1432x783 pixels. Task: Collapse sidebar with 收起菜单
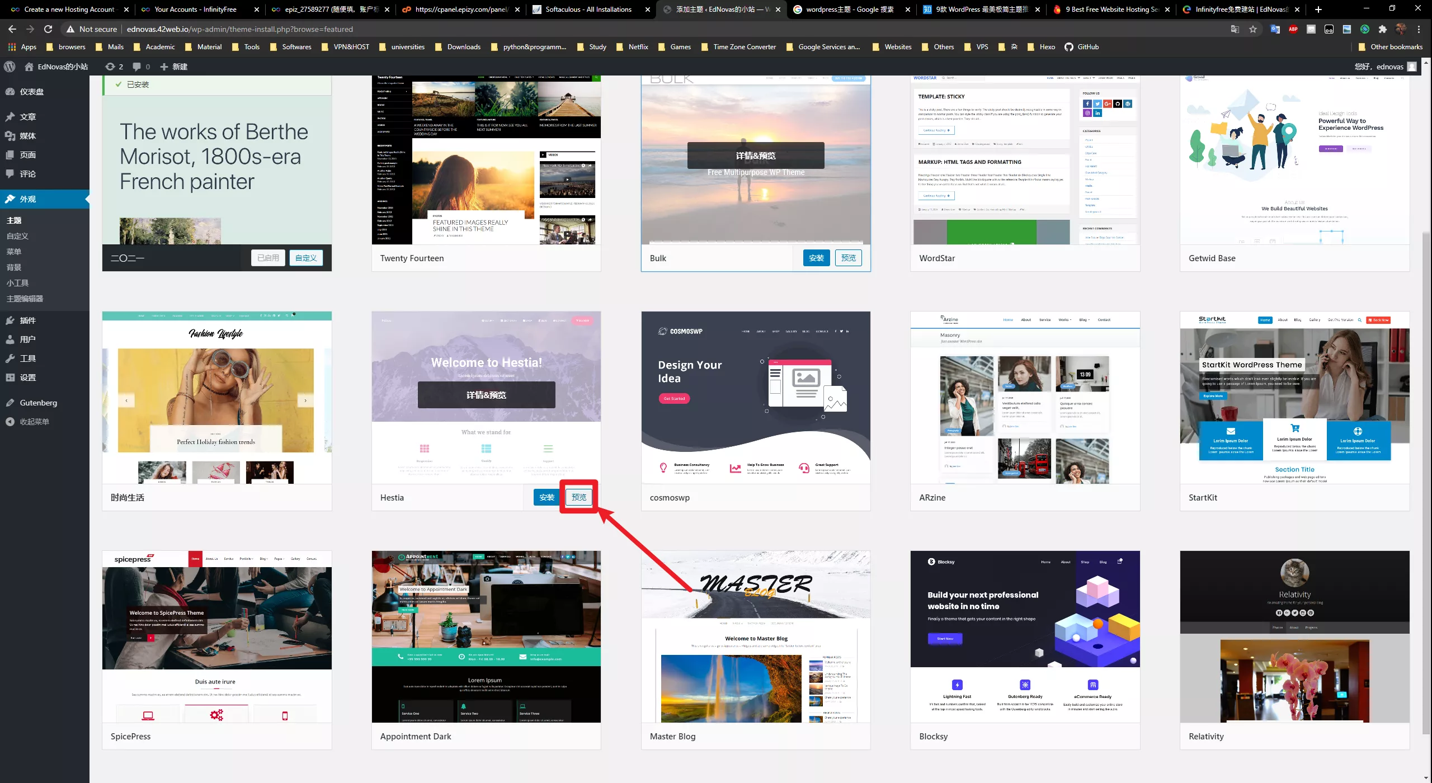point(34,422)
